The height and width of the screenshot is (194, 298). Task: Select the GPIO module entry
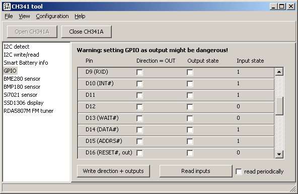click(10, 71)
